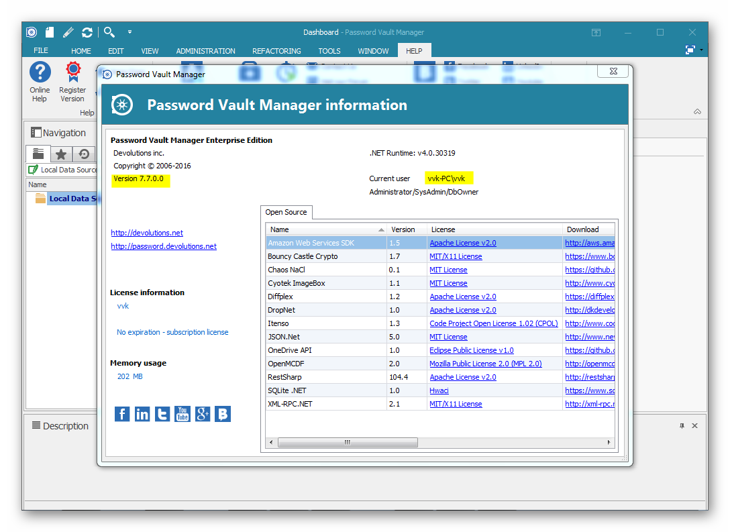Show the Favorites star tab in Navigation

(61, 154)
